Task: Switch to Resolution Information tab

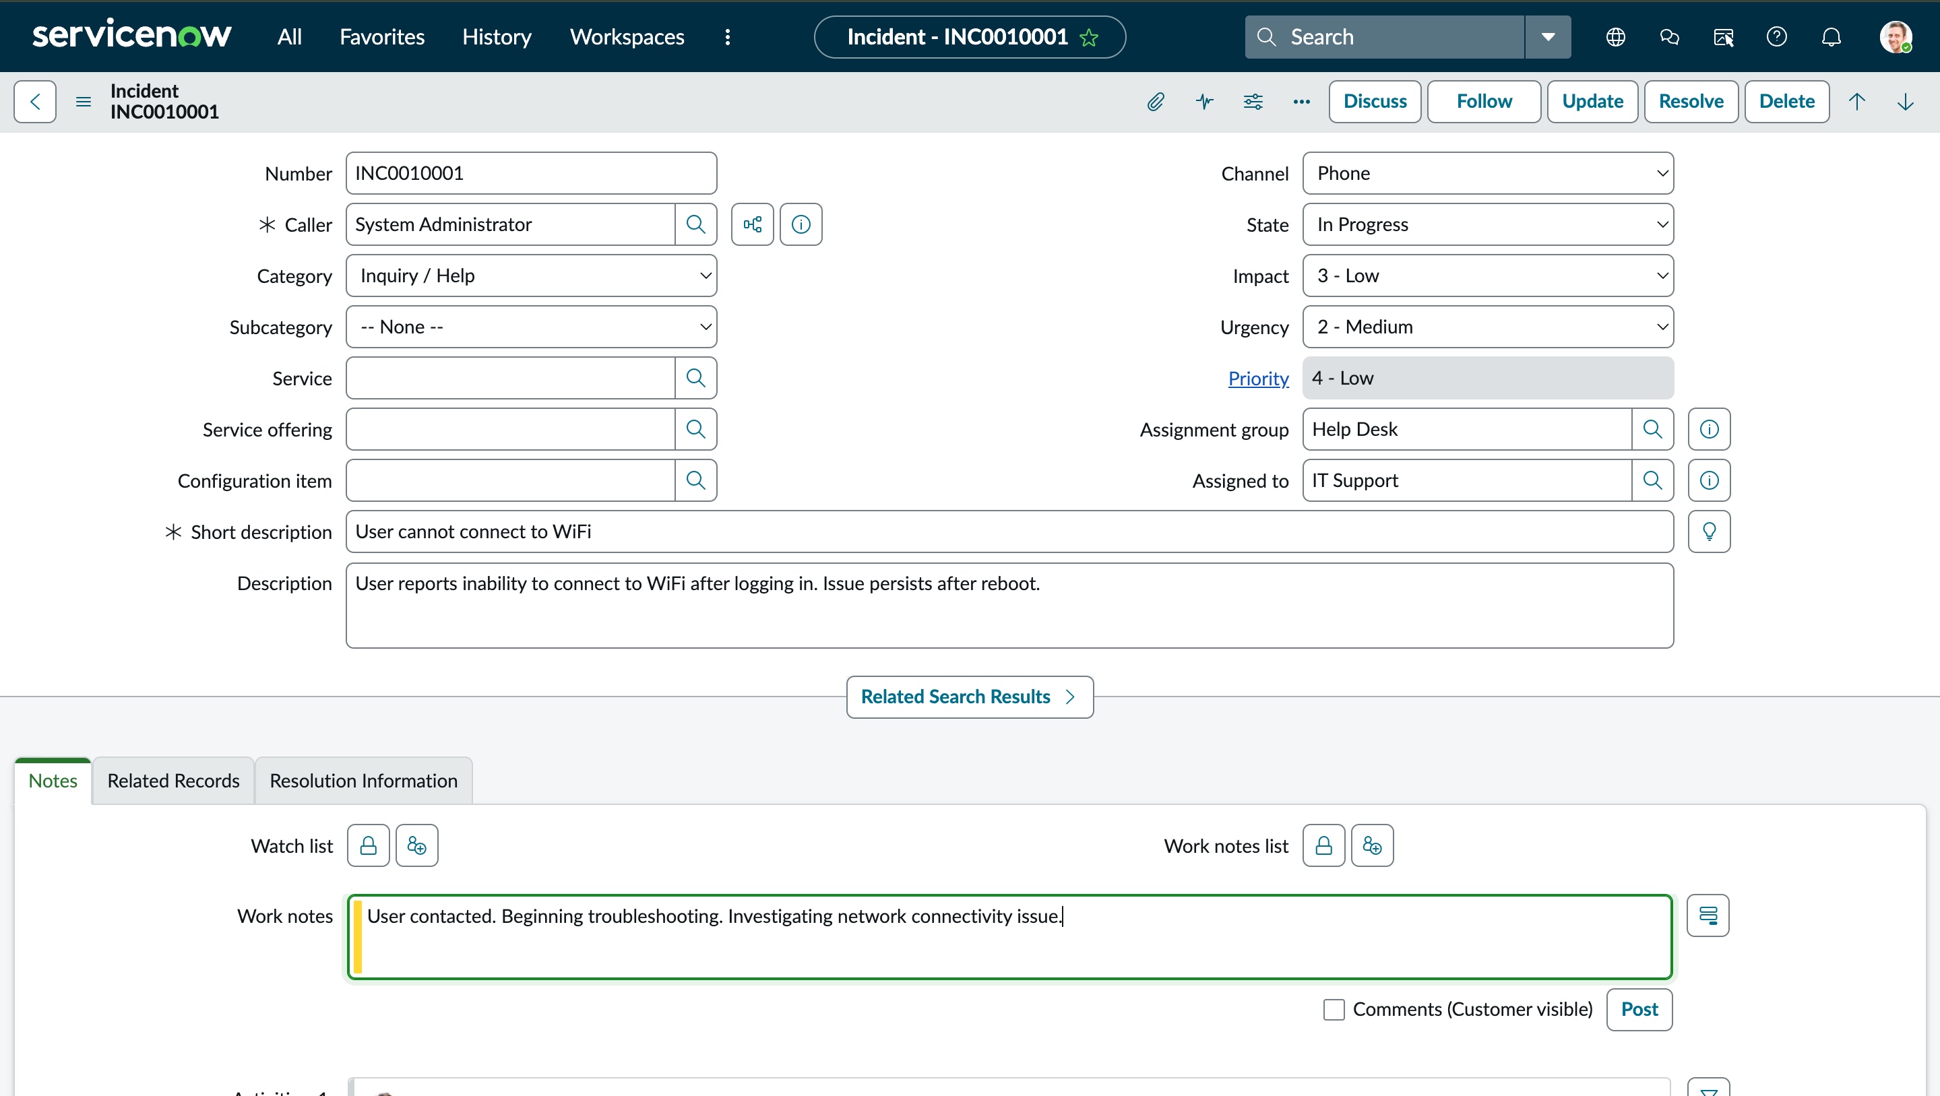Action: [363, 781]
